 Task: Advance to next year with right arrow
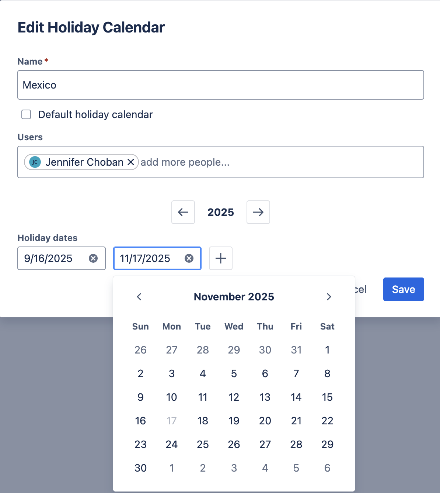point(258,212)
